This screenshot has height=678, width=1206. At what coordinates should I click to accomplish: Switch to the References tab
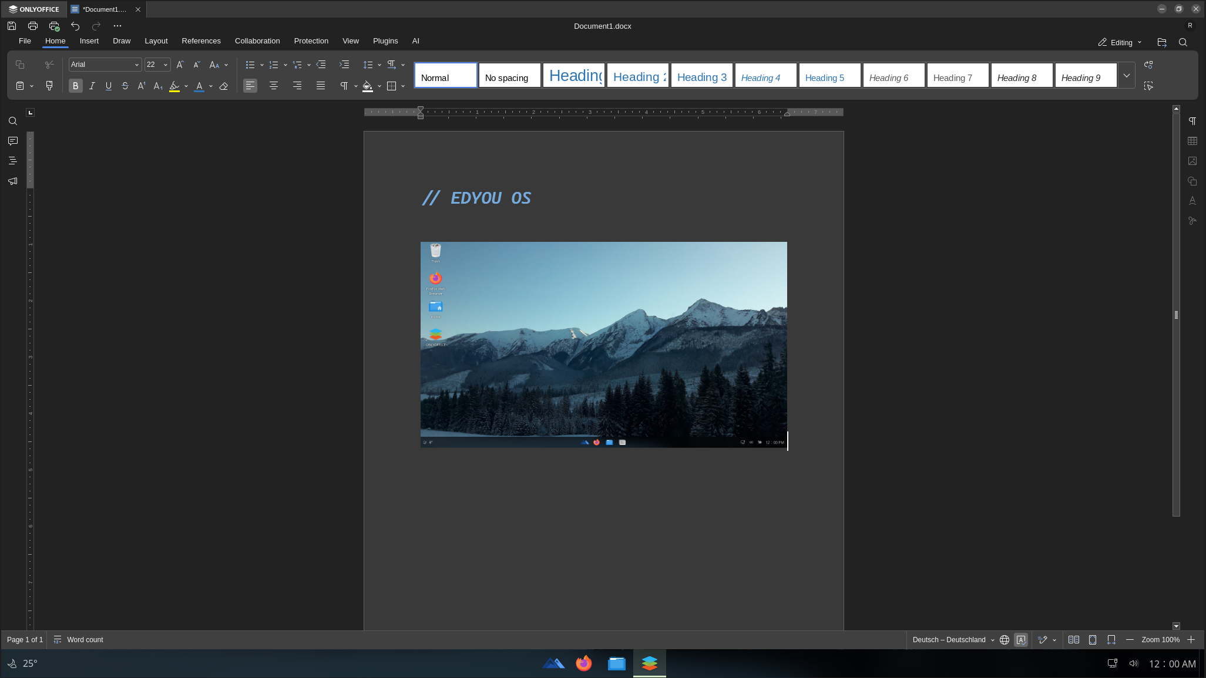[201, 41]
